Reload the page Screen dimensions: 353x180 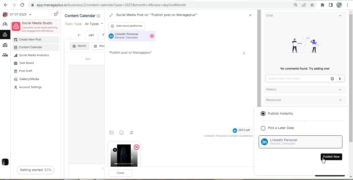22,5
